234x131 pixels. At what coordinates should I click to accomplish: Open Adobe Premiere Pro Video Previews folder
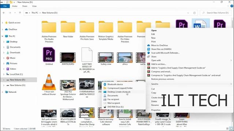click(125, 27)
